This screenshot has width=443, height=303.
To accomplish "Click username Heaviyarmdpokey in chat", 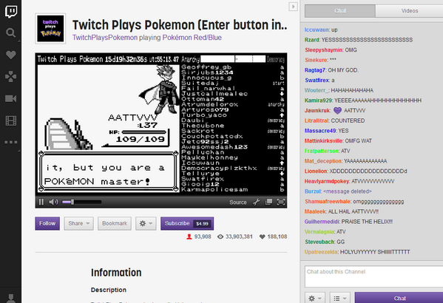I will pyautogui.click(x=327, y=181).
